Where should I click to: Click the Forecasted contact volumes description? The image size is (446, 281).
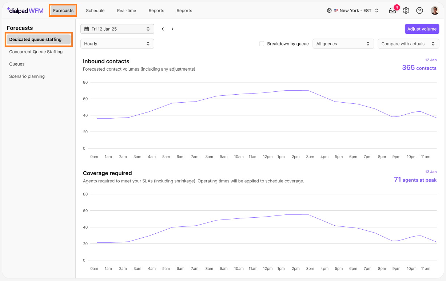(x=139, y=69)
